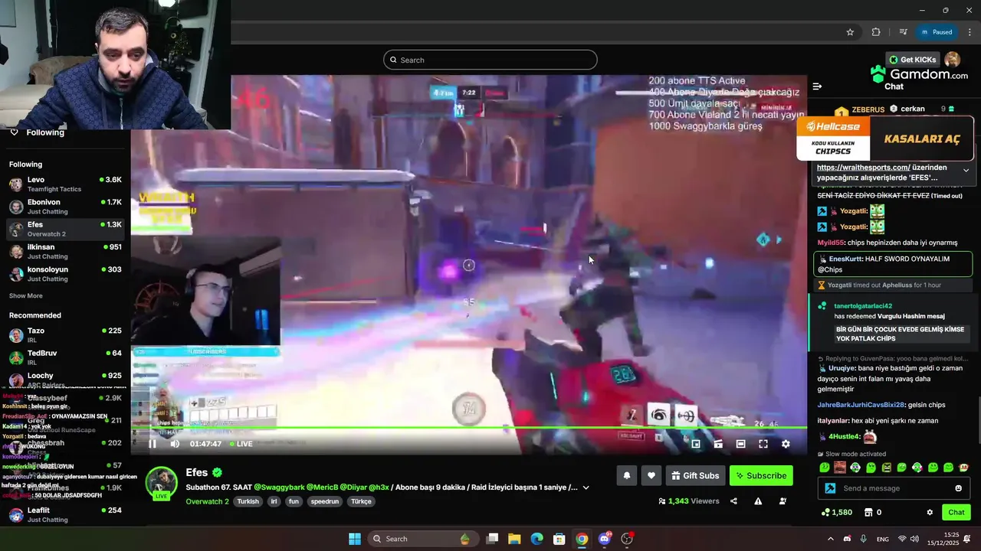Click the Hellcase Kasaları Aç banner
The height and width of the screenshot is (551, 981).
point(885,139)
